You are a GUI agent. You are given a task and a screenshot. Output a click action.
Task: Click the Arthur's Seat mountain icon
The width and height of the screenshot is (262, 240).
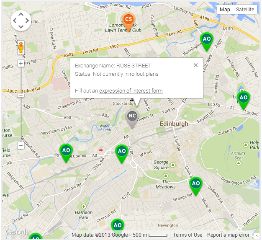point(239,163)
